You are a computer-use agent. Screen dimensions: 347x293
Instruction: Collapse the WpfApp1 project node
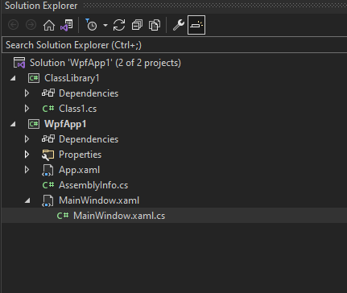tap(13, 124)
